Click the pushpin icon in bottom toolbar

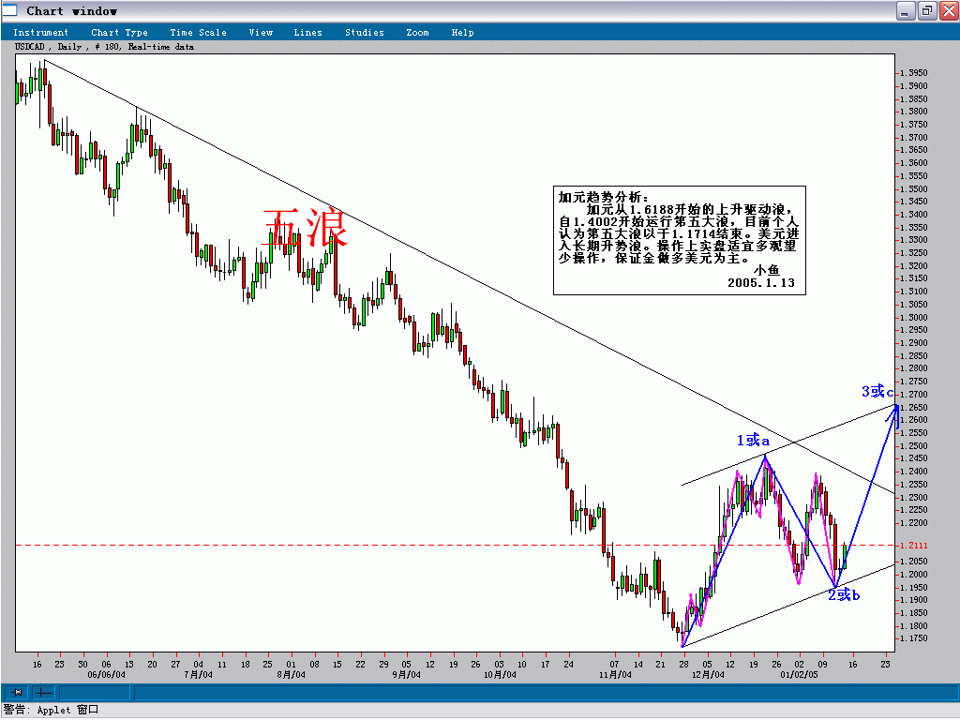tap(17, 693)
